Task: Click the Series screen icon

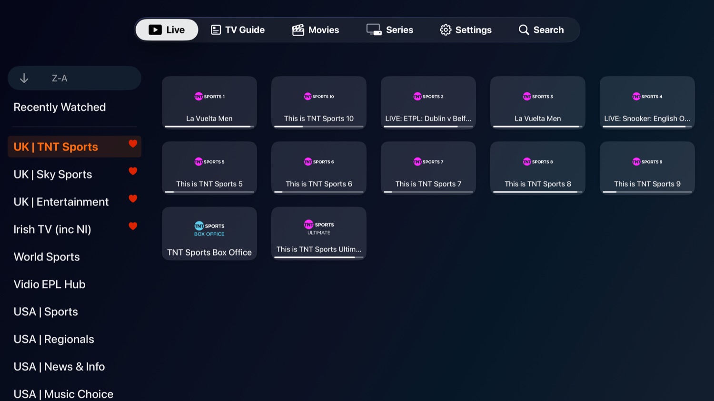Action: pyautogui.click(x=374, y=30)
